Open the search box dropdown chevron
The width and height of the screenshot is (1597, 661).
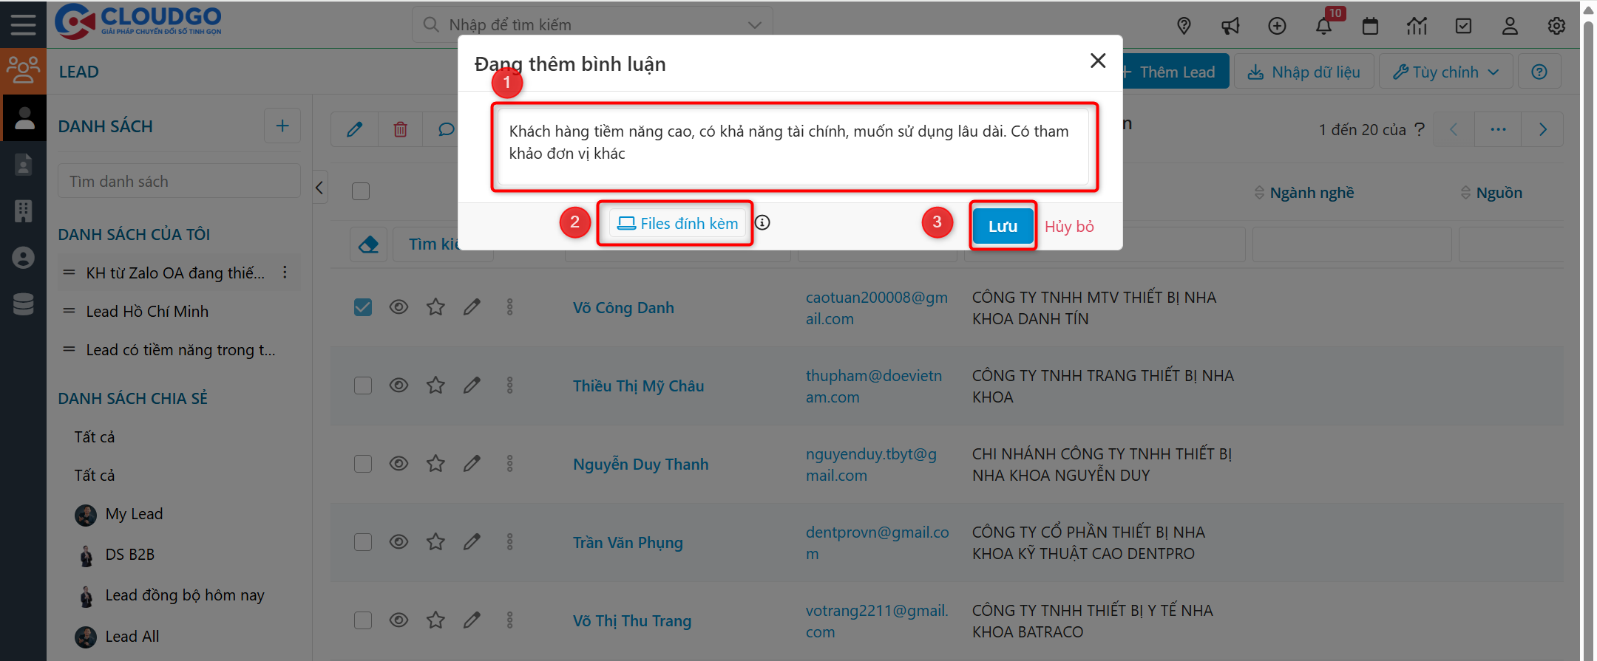click(754, 25)
